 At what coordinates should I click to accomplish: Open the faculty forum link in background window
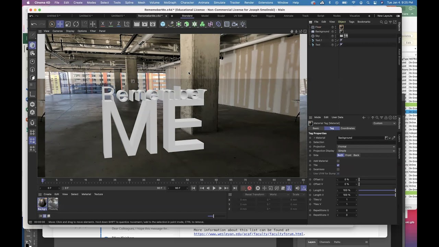pos(249,234)
